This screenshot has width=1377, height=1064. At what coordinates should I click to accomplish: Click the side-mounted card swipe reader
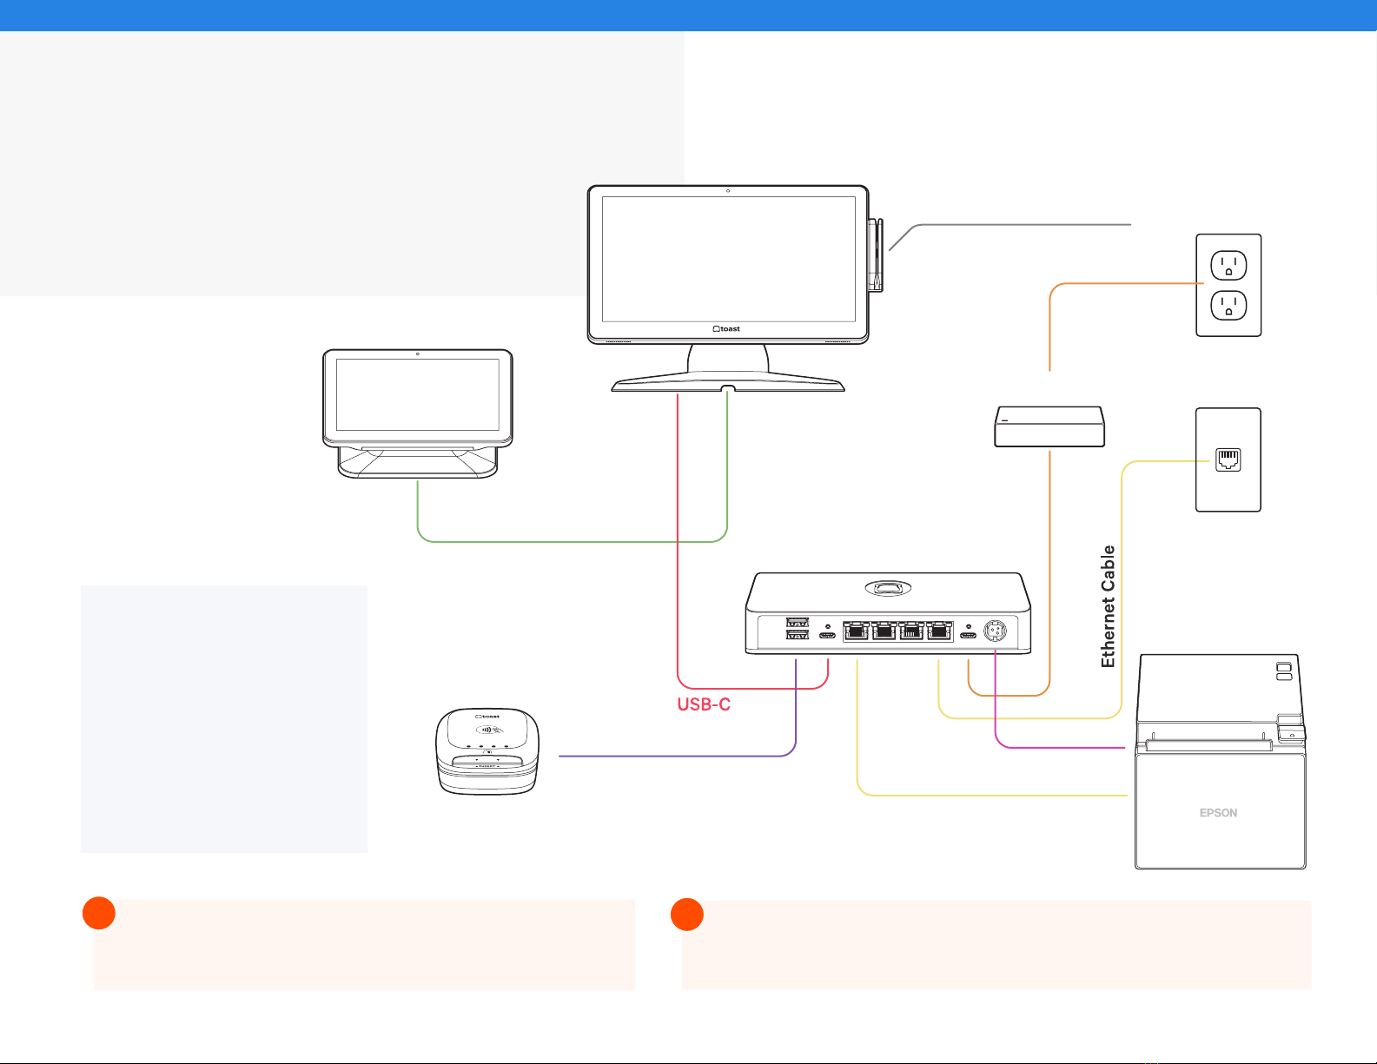(876, 255)
